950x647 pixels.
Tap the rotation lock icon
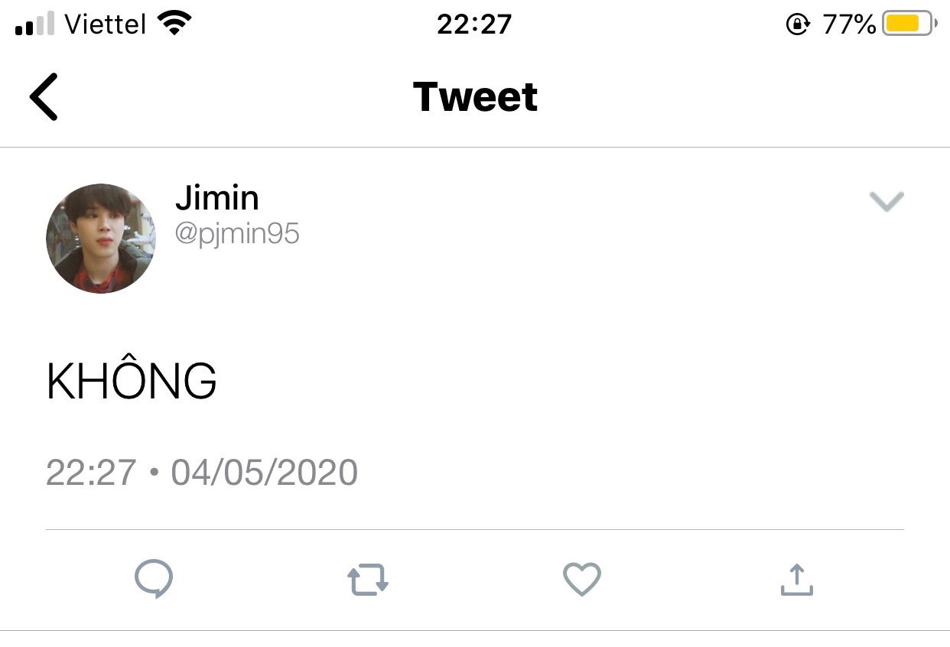coord(798,24)
